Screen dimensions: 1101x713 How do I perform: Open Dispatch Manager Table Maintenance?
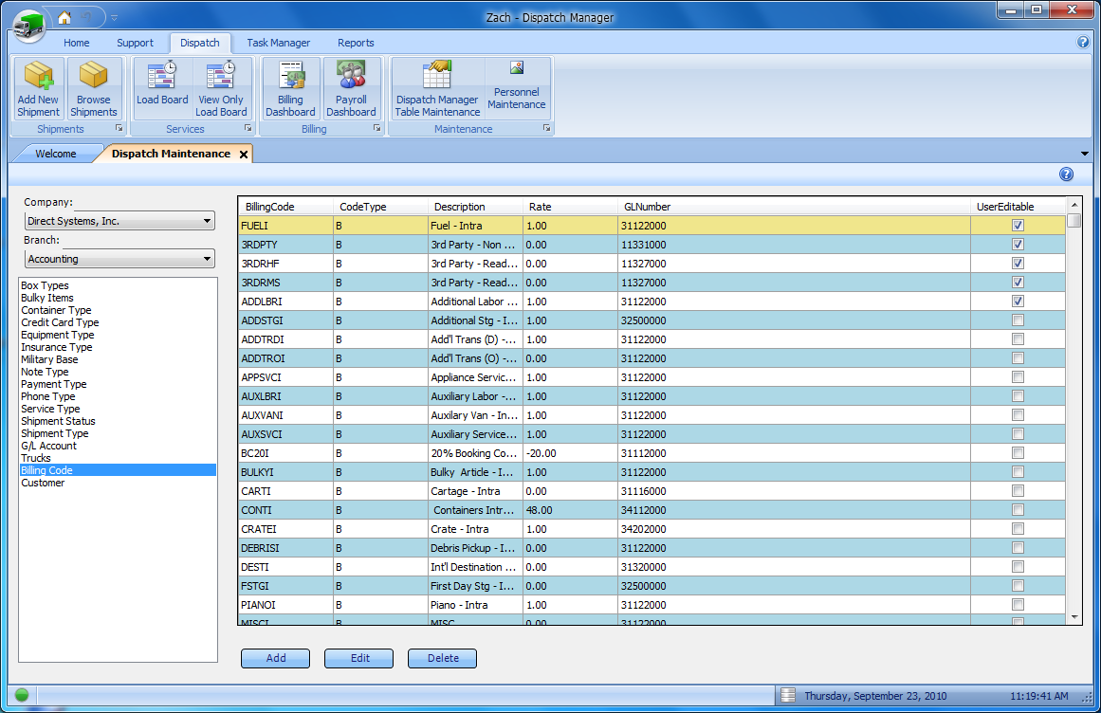pyautogui.click(x=437, y=88)
